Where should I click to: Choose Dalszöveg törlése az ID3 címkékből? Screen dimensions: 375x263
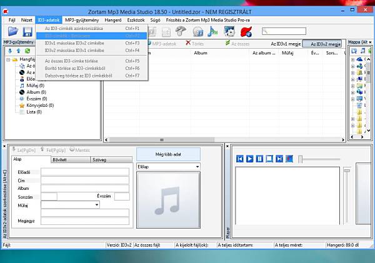(92, 76)
